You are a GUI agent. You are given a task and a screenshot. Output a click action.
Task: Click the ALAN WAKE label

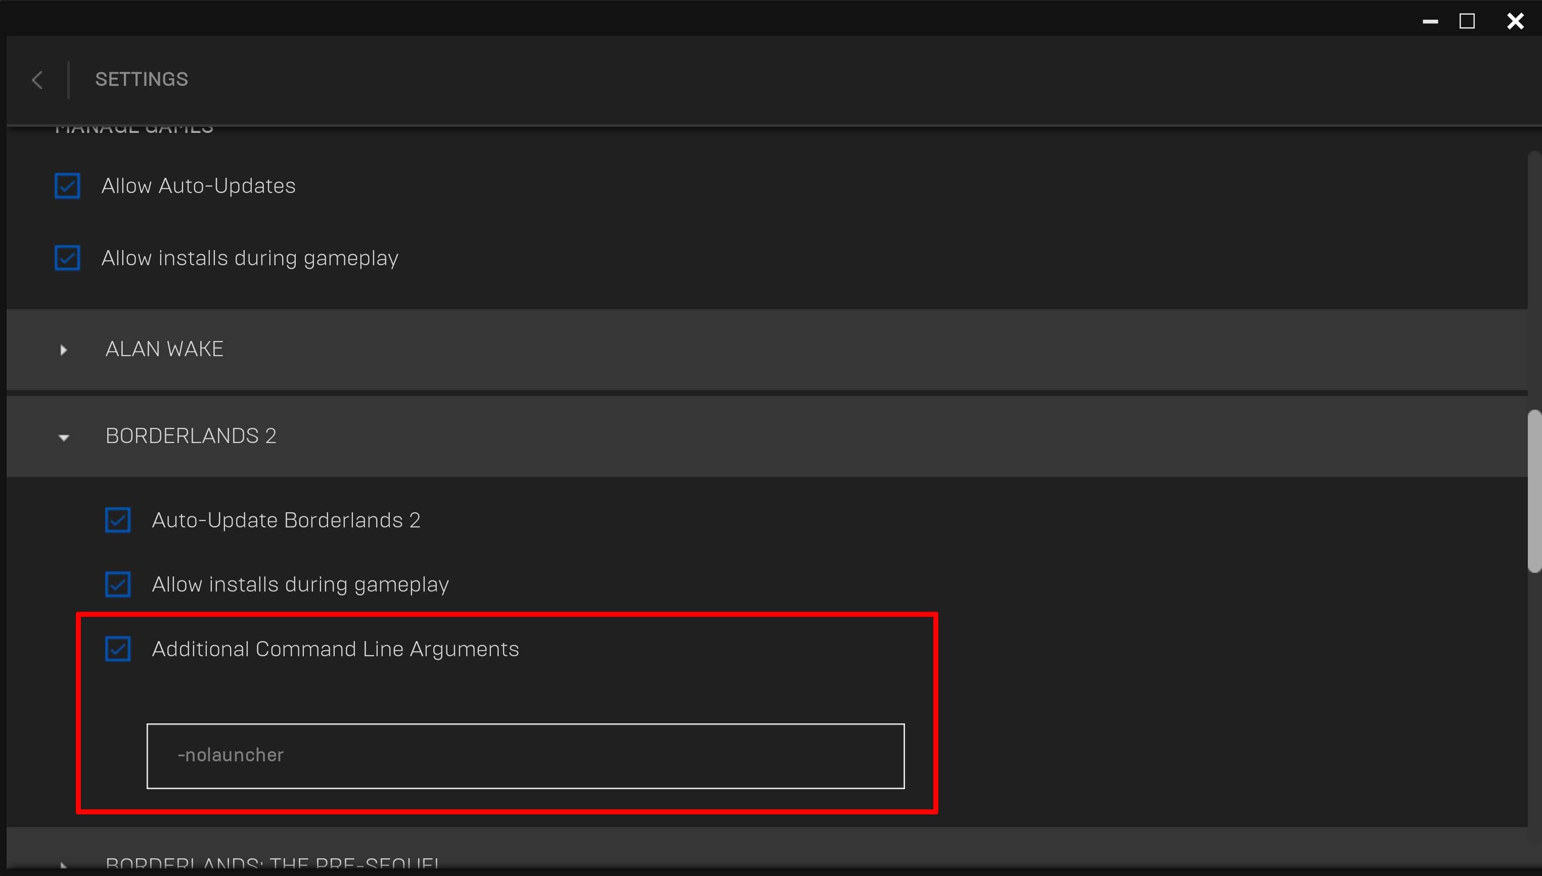[164, 349]
